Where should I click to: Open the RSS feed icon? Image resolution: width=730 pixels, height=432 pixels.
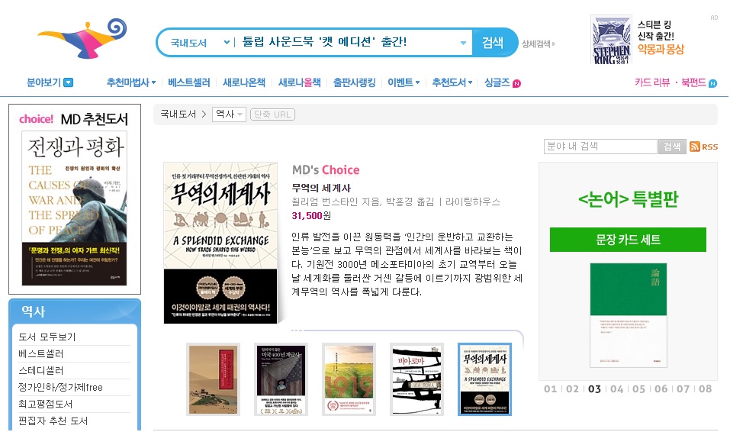703,147
